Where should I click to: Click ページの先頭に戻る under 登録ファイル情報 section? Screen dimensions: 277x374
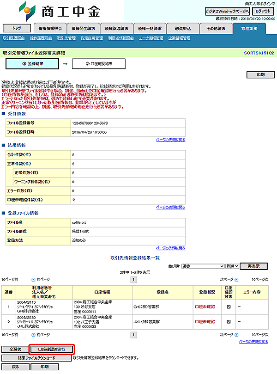pyautogui.click(x=171, y=248)
